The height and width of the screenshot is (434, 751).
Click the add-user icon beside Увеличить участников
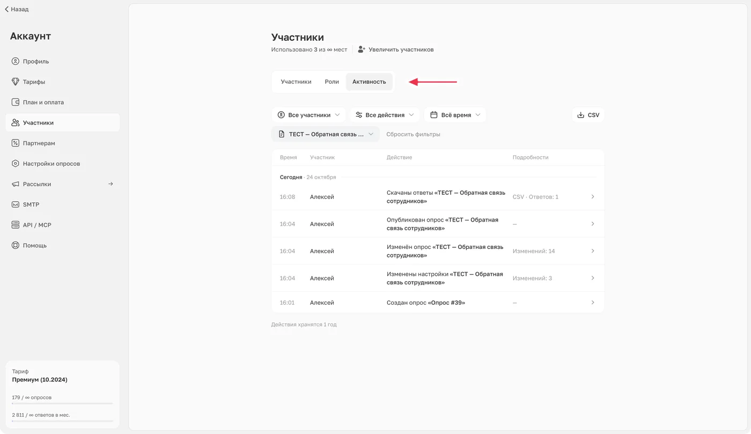coord(362,49)
